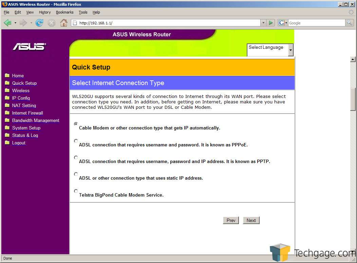Open the View menu
This screenshot has width=357, height=263.
(x=30, y=12)
